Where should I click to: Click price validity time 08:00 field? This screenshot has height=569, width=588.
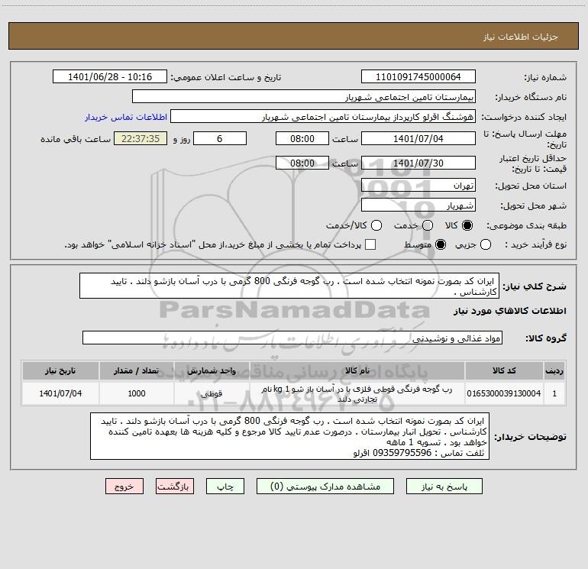302,163
